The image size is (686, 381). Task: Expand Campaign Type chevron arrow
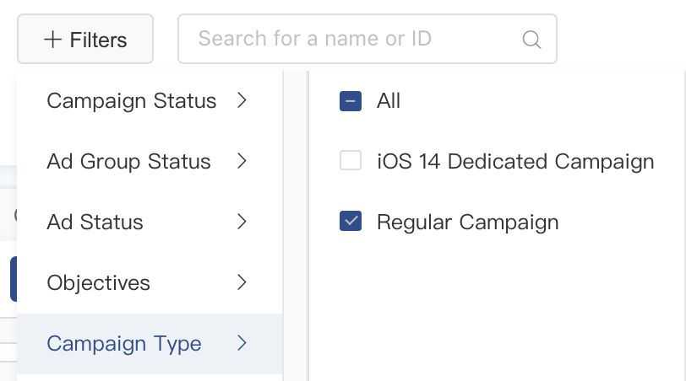[242, 343]
